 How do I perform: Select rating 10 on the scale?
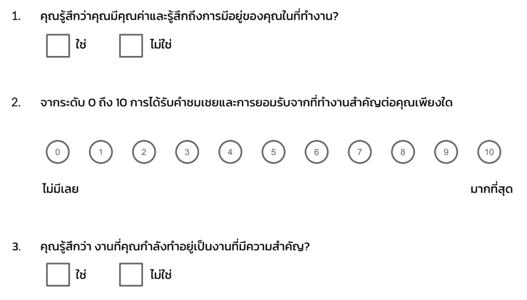click(x=489, y=152)
